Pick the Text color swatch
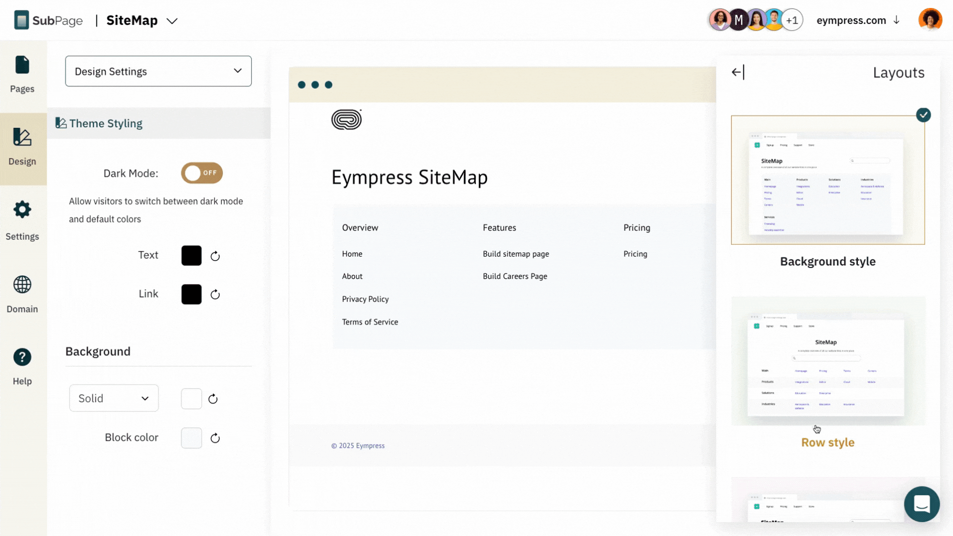953x536 pixels. coord(192,256)
